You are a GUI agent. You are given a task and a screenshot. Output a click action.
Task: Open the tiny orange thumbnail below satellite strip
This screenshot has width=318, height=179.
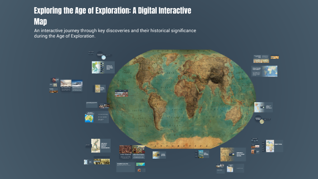pos(139,170)
